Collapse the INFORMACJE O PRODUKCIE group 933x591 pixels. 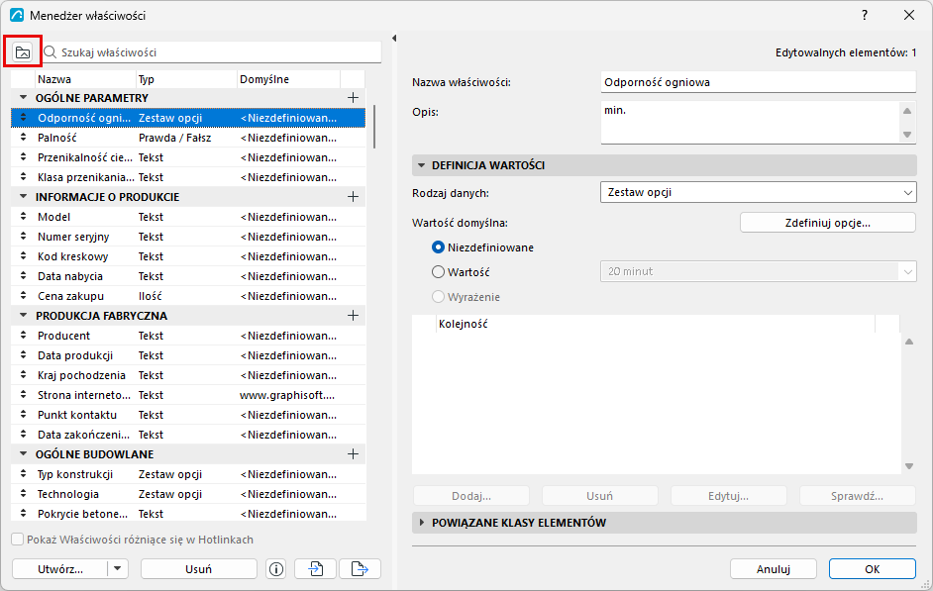click(x=23, y=196)
